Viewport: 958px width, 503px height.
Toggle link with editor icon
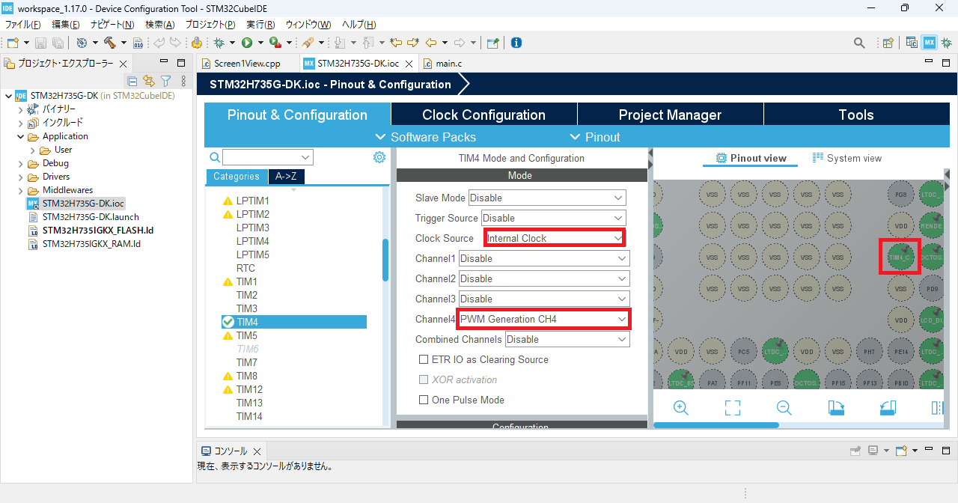click(149, 81)
